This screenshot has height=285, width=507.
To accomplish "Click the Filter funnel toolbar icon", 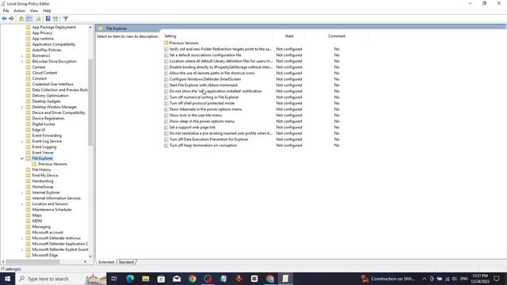I will click(x=66, y=19).
